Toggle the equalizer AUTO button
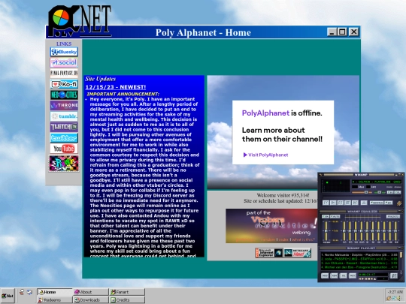This screenshot has height=304, width=406. pos(335,216)
